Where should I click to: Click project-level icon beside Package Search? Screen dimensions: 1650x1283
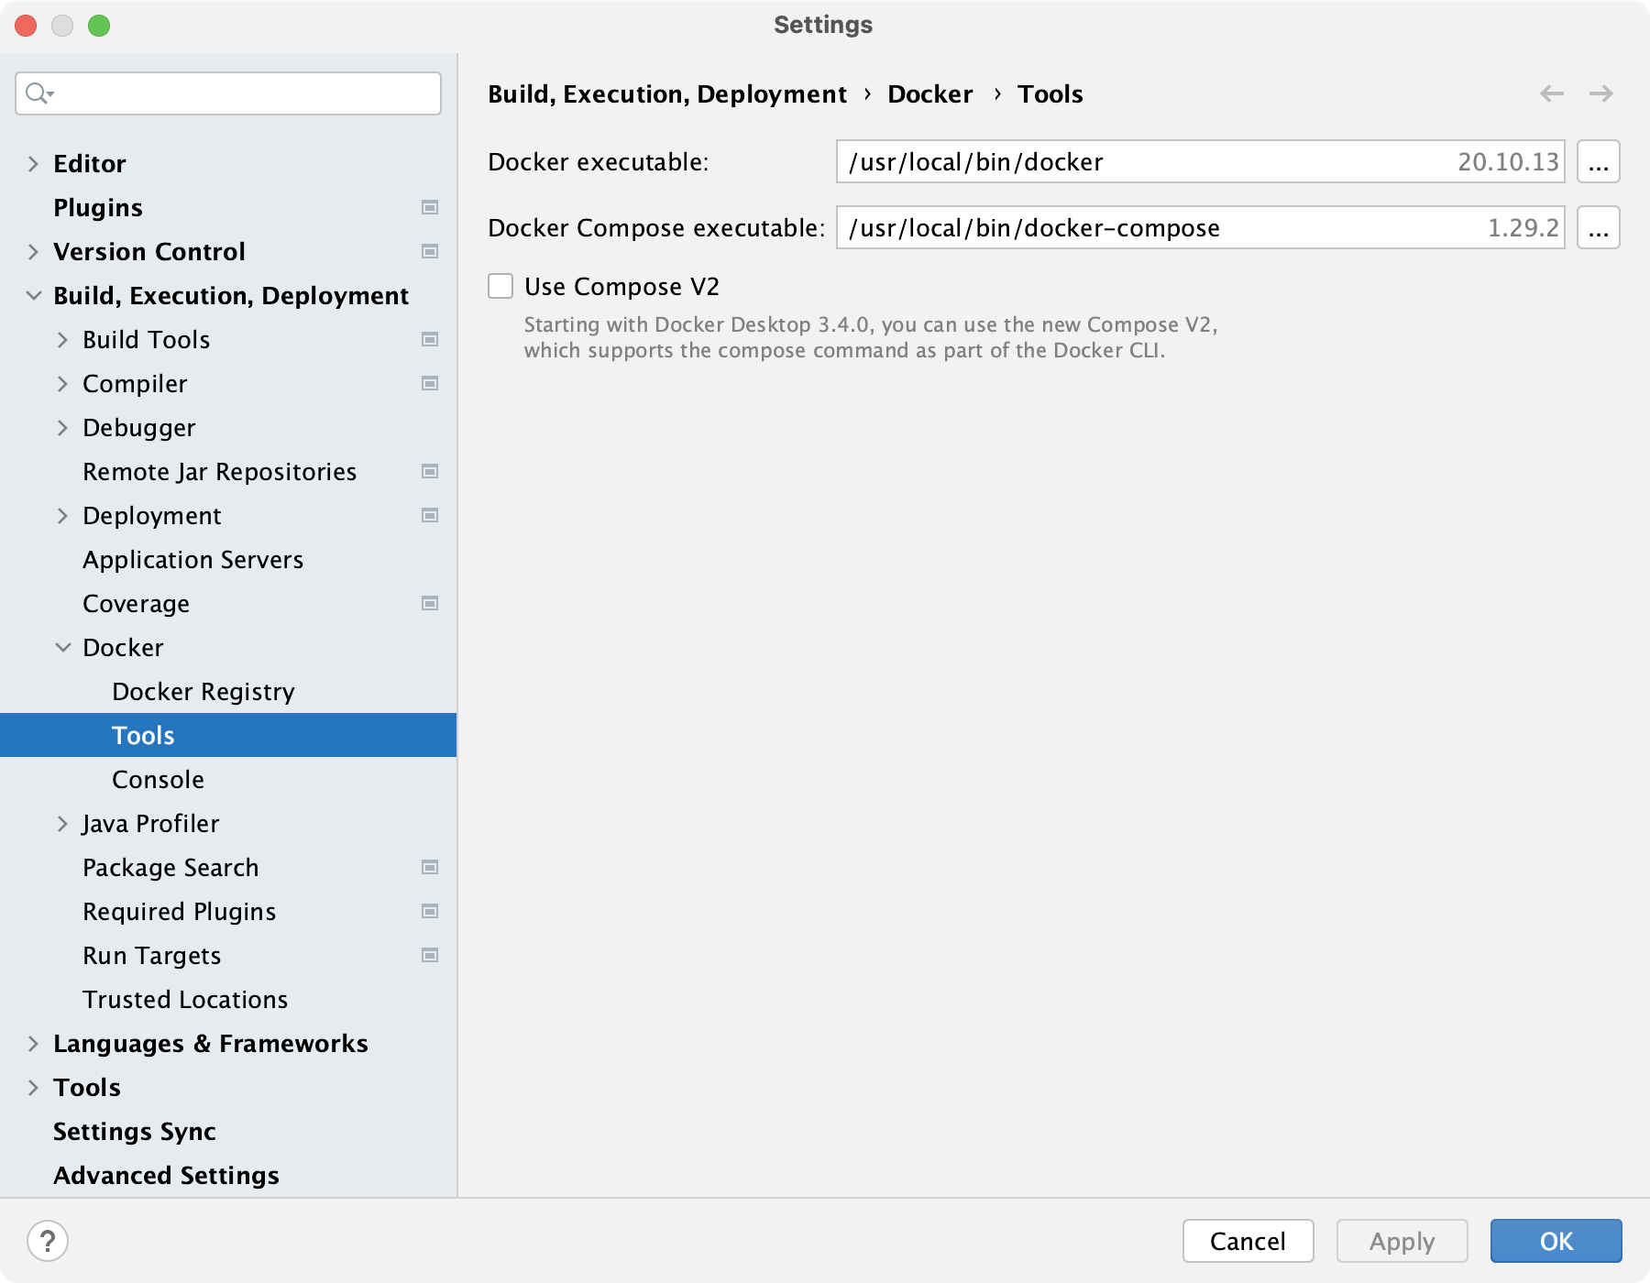[x=429, y=868]
